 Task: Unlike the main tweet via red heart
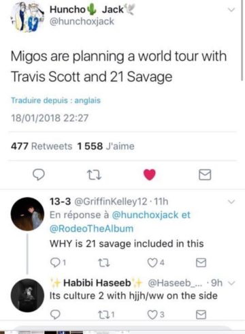[150, 174]
